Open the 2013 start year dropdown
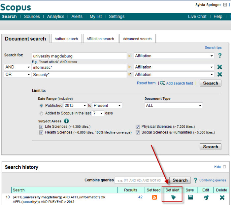Image resolution: width=231 pixels, height=205 pixels. tap(75, 105)
